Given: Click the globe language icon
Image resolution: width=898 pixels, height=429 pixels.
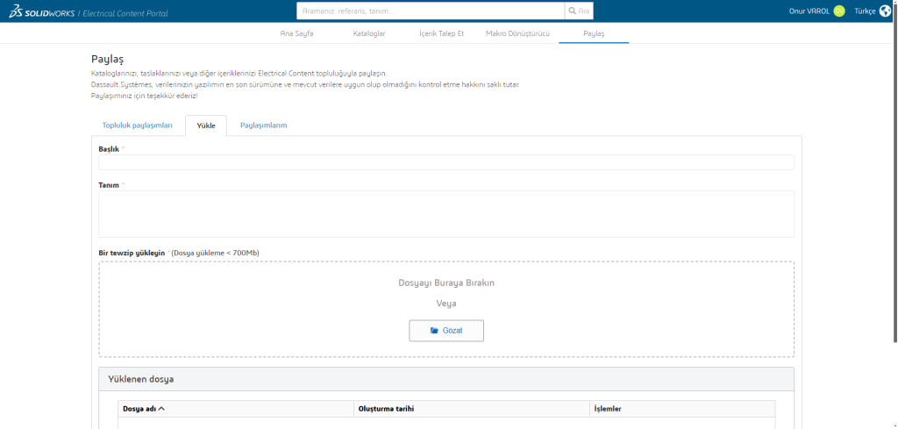Looking at the screenshot, I should click(885, 11).
